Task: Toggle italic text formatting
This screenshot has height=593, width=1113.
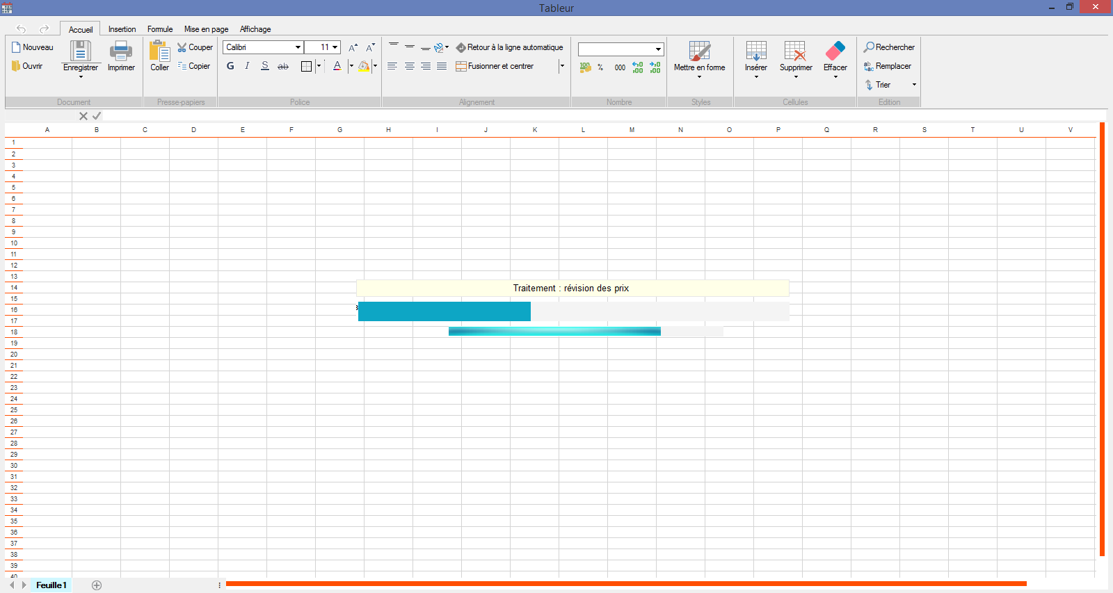Action: [x=247, y=66]
